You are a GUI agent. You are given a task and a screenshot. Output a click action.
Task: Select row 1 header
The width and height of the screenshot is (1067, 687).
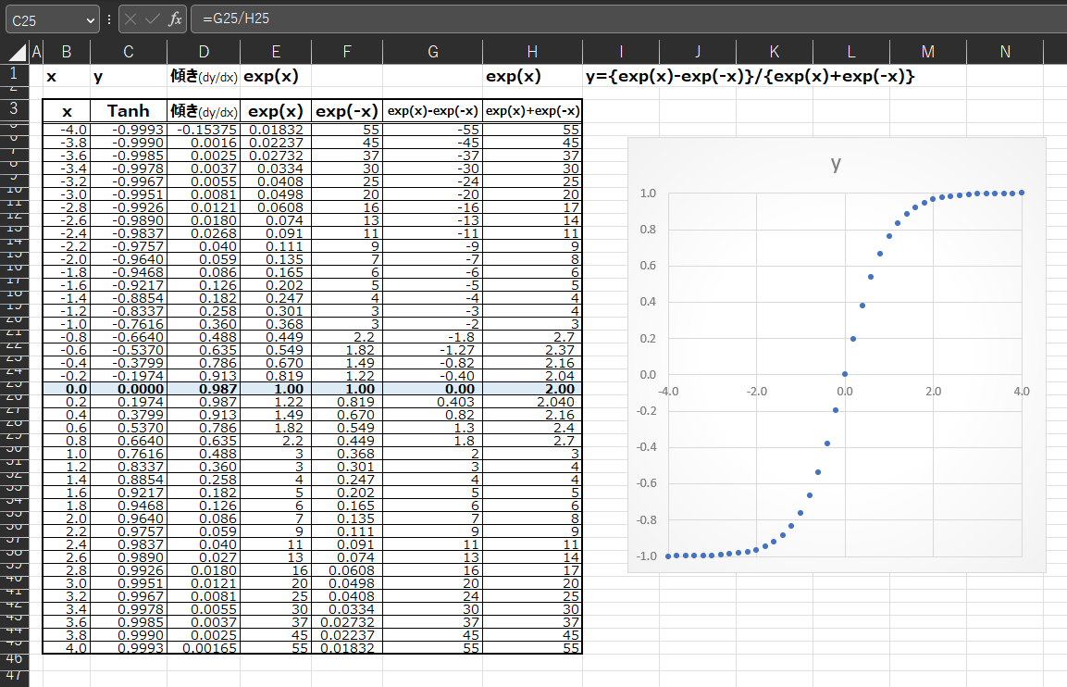point(14,73)
